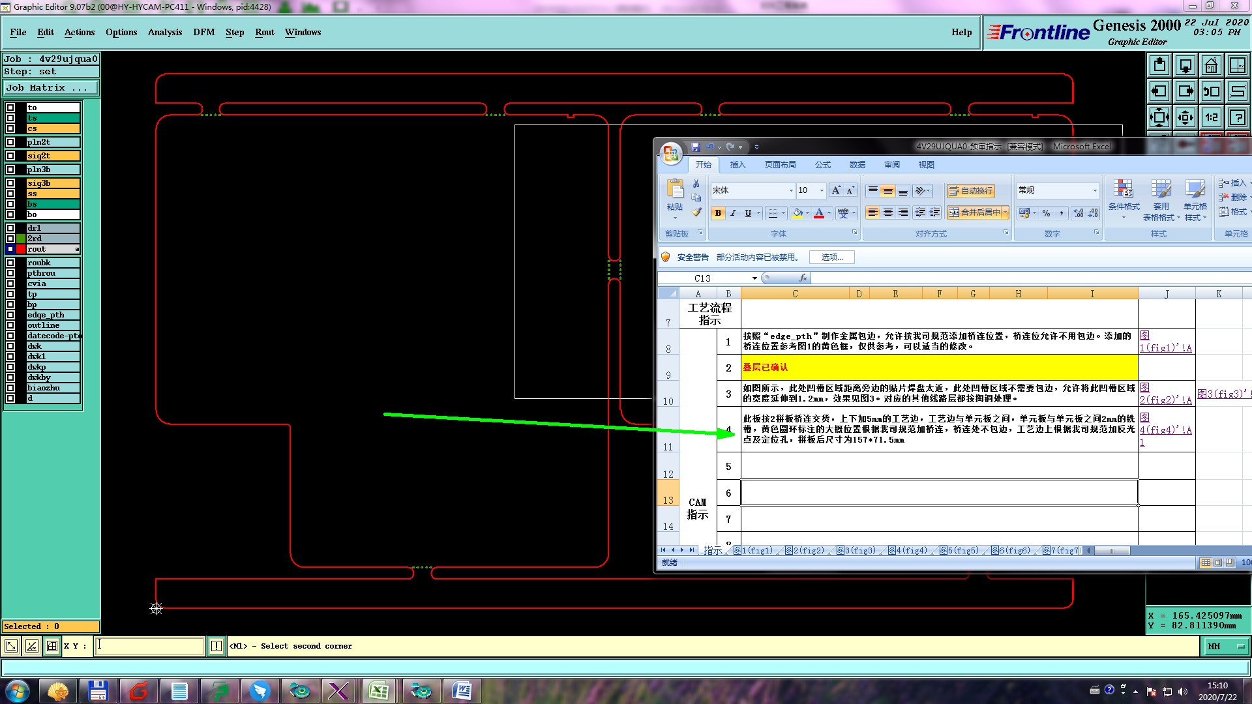Click the previous view icon

pos(1212,91)
